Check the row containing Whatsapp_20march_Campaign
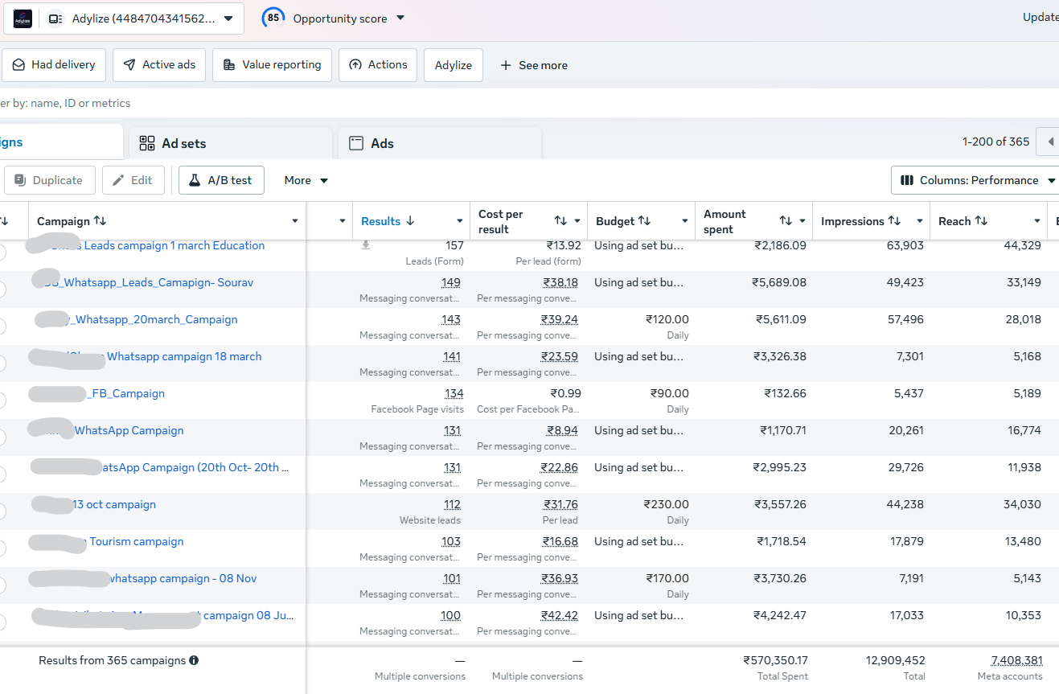This screenshot has width=1059, height=694. coord(1,326)
